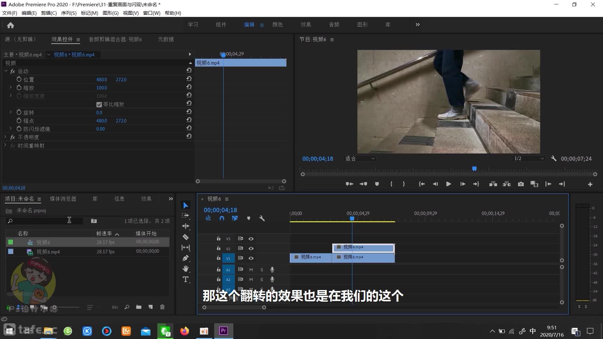Solo audio track A2
Viewport: 603px width, 339px height.
point(262,279)
